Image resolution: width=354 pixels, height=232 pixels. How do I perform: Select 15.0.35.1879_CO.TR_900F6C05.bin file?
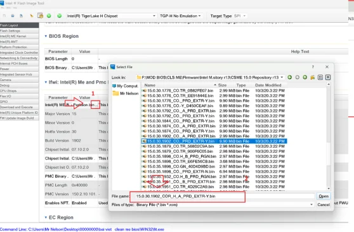[180, 151]
